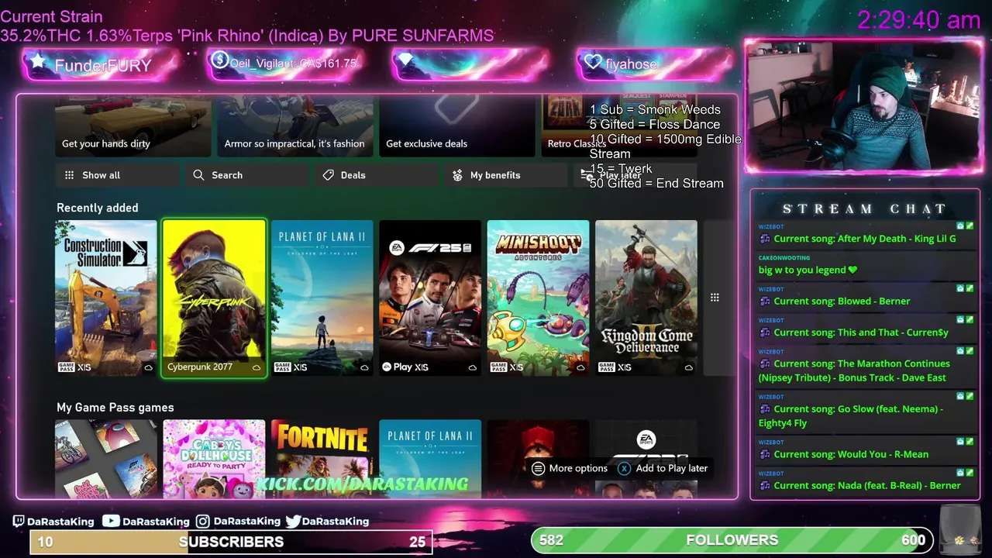
Task: Open 'Armor so impractical, it's fashion' banner
Action: (x=295, y=126)
